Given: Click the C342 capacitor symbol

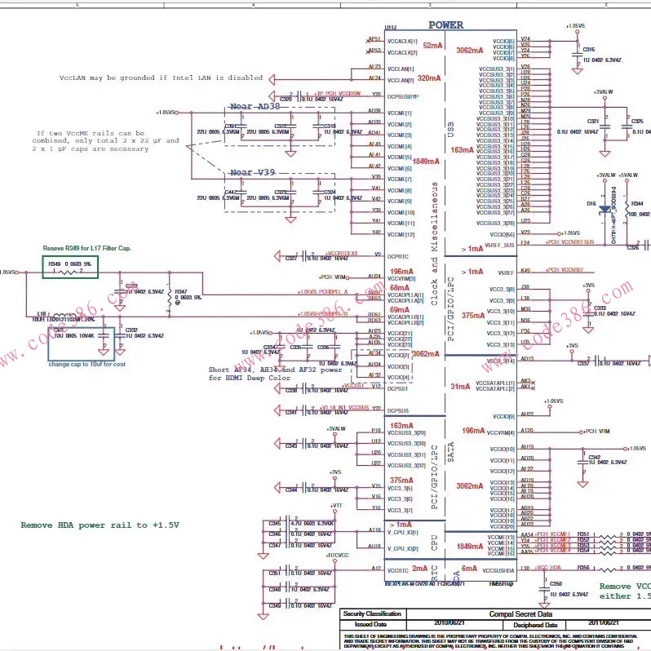Looking at the screenshot, I should pyautogui.click(x=583, y=462).
